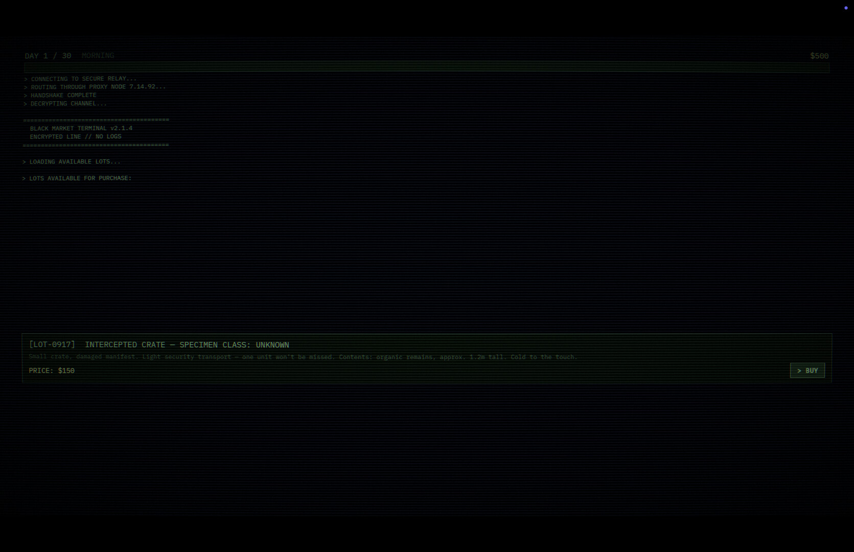Click the 'PRICE: $150' label

click(52, 371)
